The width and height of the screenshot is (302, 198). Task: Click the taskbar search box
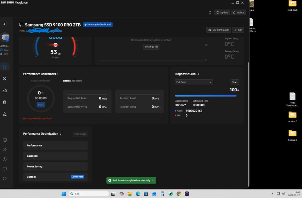pos(89,194)
